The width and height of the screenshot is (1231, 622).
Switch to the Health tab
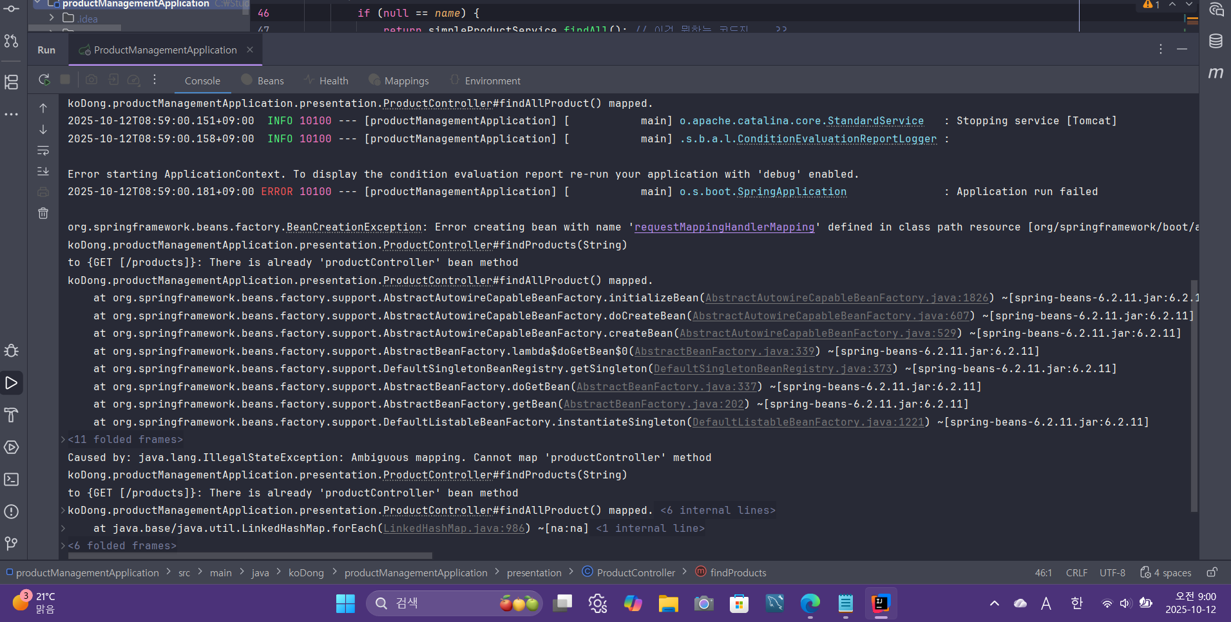click(326, 80)
